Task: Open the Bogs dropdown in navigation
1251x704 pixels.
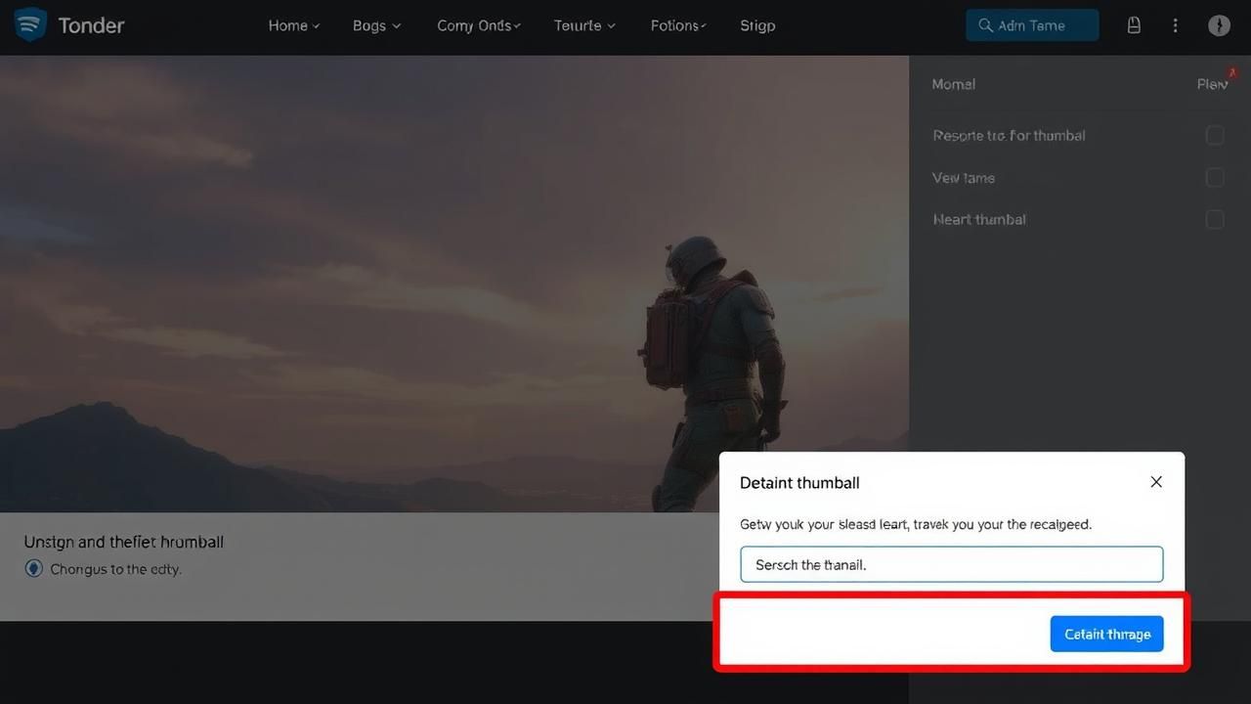Action: coord(376,25)
